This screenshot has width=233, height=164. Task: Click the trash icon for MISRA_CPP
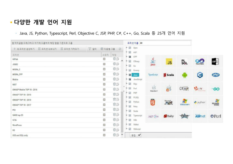click(114, 74)
